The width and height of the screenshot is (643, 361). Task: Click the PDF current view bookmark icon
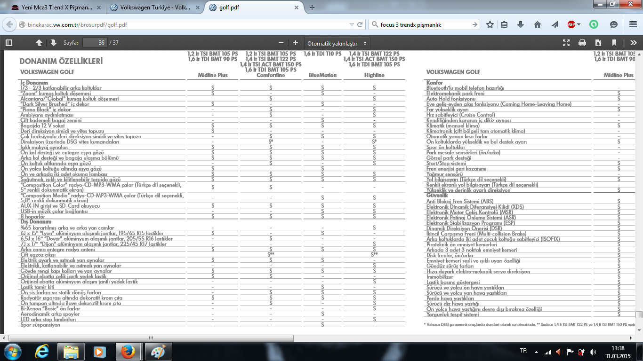pos(614,43)
